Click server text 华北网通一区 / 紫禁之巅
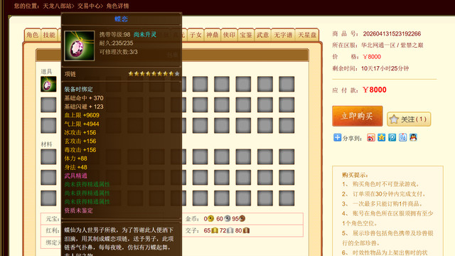This screenshot has height=256, width=455. click(392, 46)
